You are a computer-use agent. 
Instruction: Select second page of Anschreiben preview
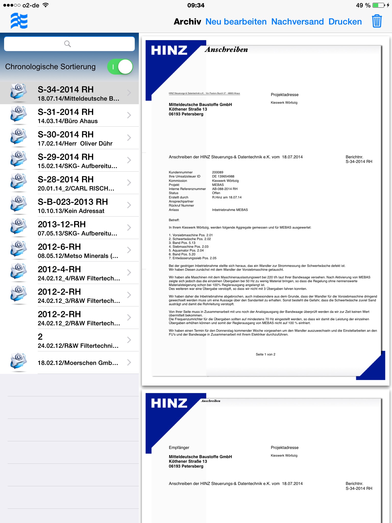tap(265, 456)
